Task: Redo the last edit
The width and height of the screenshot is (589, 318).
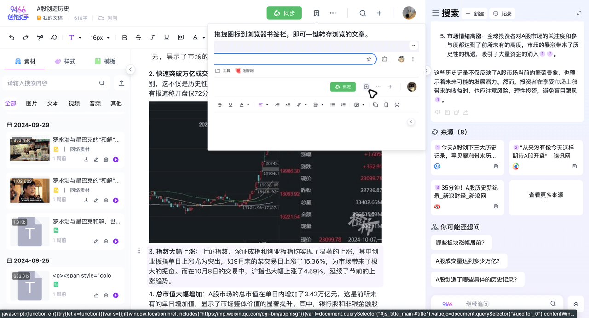Action: coord(26,38)
